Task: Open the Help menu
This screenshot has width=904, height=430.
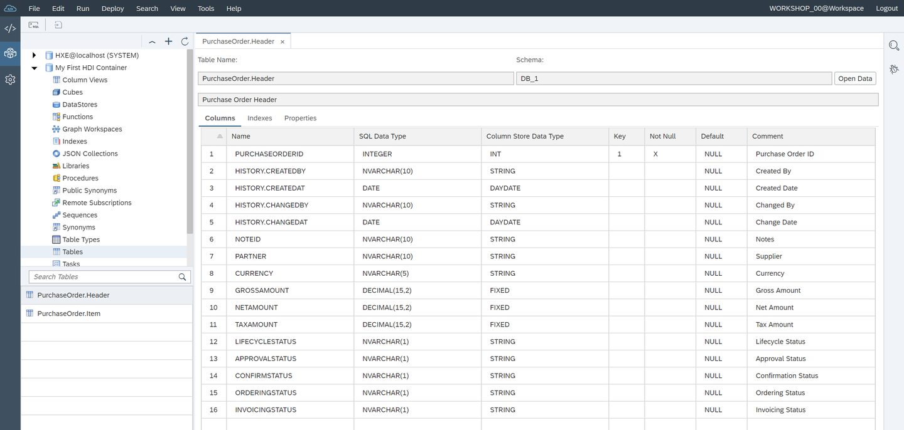Action: 234,8
